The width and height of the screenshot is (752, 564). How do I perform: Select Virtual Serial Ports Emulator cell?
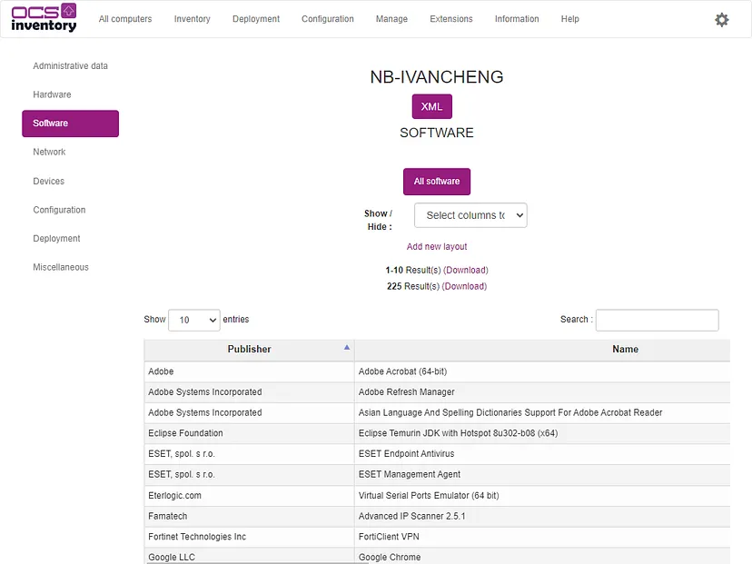(542, 495)
